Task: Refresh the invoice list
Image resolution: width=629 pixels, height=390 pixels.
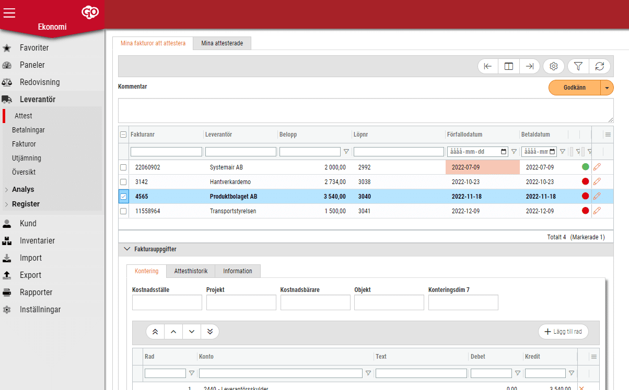Action: pyautogui.click(x=600, y=66)
